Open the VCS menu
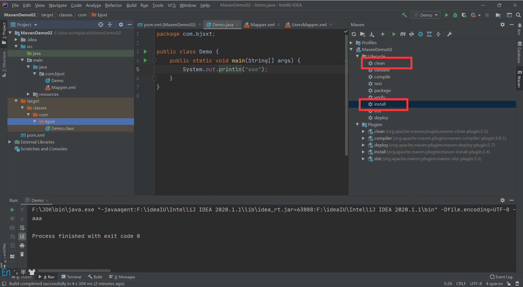 coord(172,5)
